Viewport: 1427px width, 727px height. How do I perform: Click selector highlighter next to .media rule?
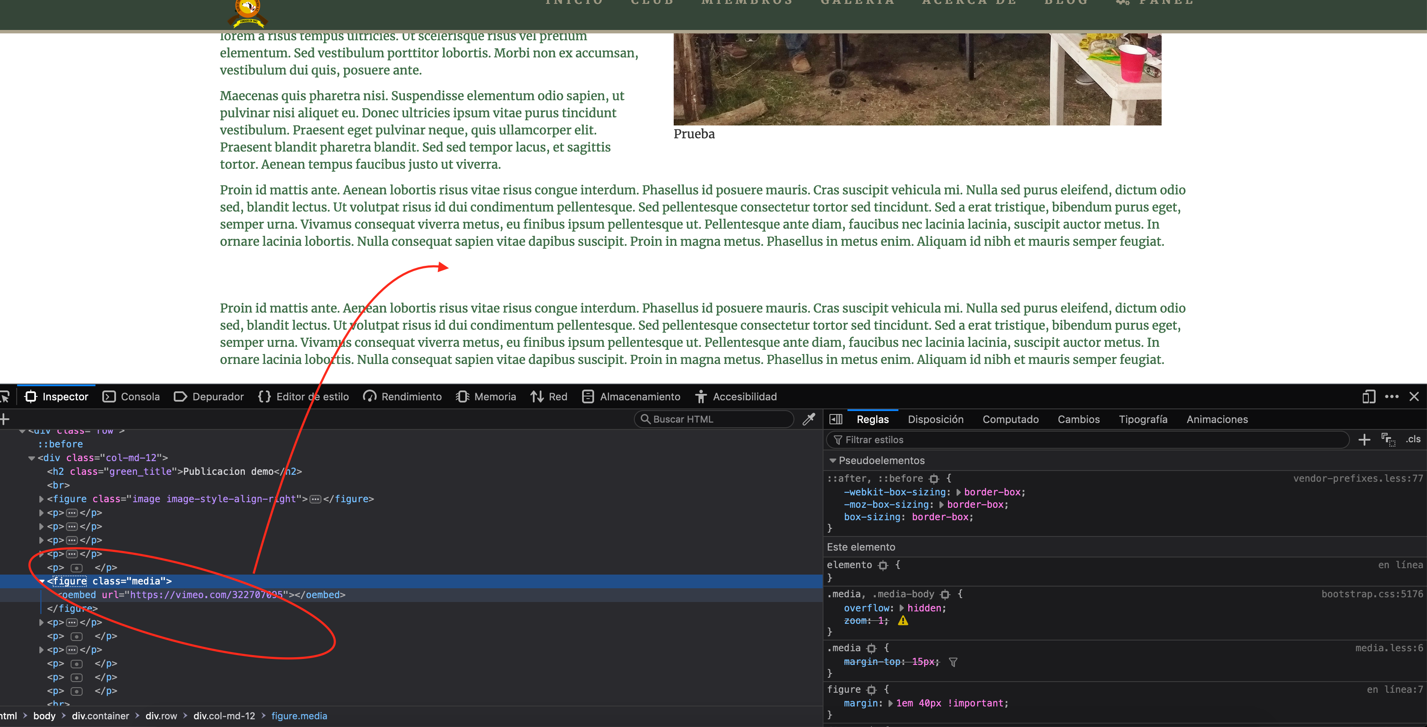point(871,648)
